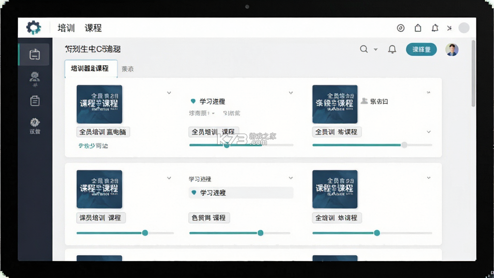Select the highlighted first sidebar icon
494x278 pixels.
click(x=34, y=55)
